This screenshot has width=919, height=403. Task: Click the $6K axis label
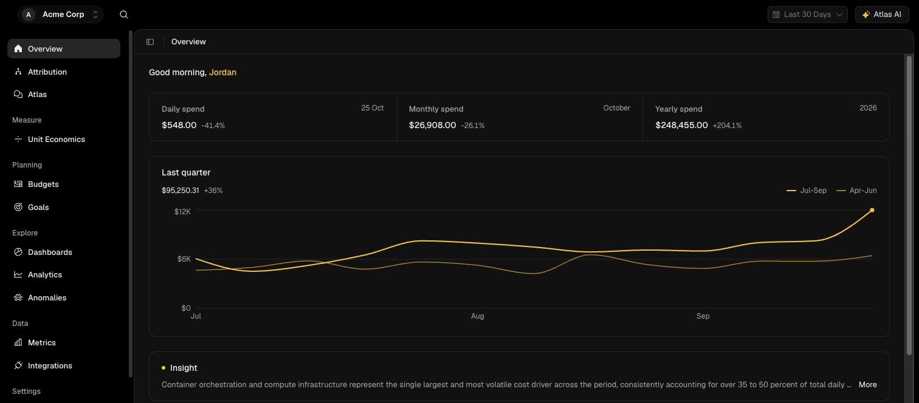(184, 259)
